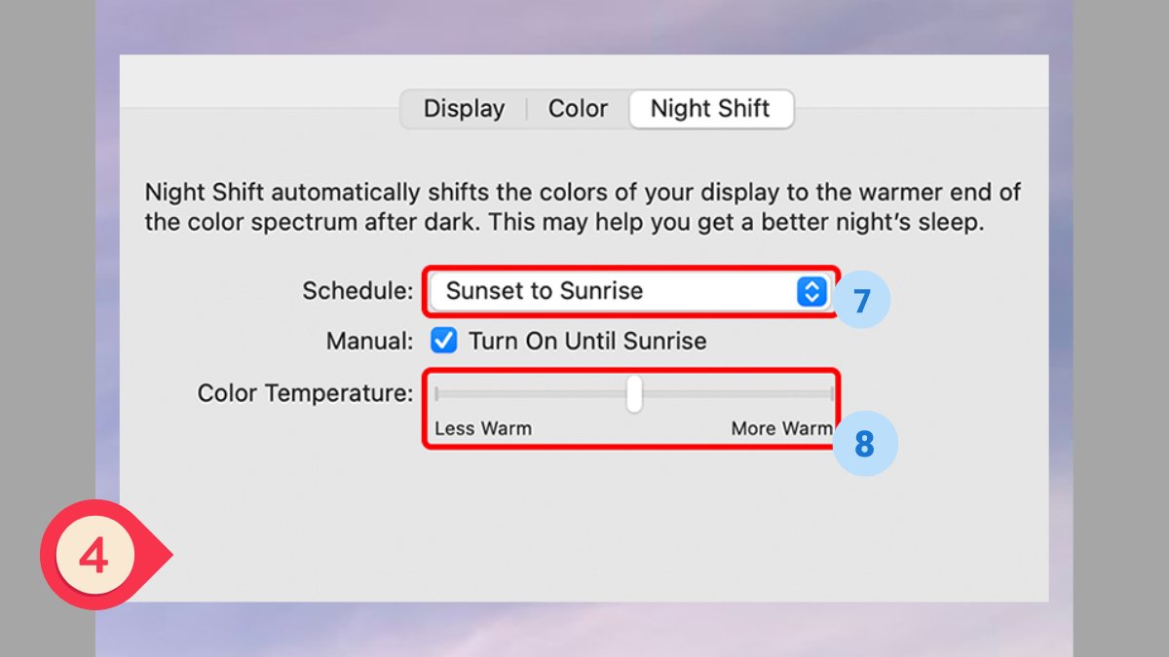Click the Color Temperature slider thumb

coord(634,394)
